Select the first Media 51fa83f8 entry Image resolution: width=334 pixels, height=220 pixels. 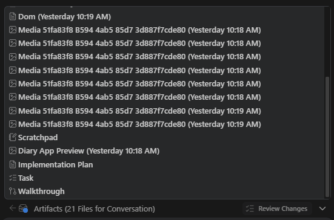(x=139, y=30)
